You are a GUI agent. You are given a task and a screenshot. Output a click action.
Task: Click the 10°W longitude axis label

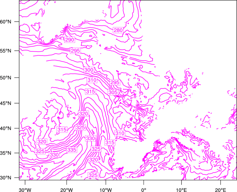tap(106, 190)
